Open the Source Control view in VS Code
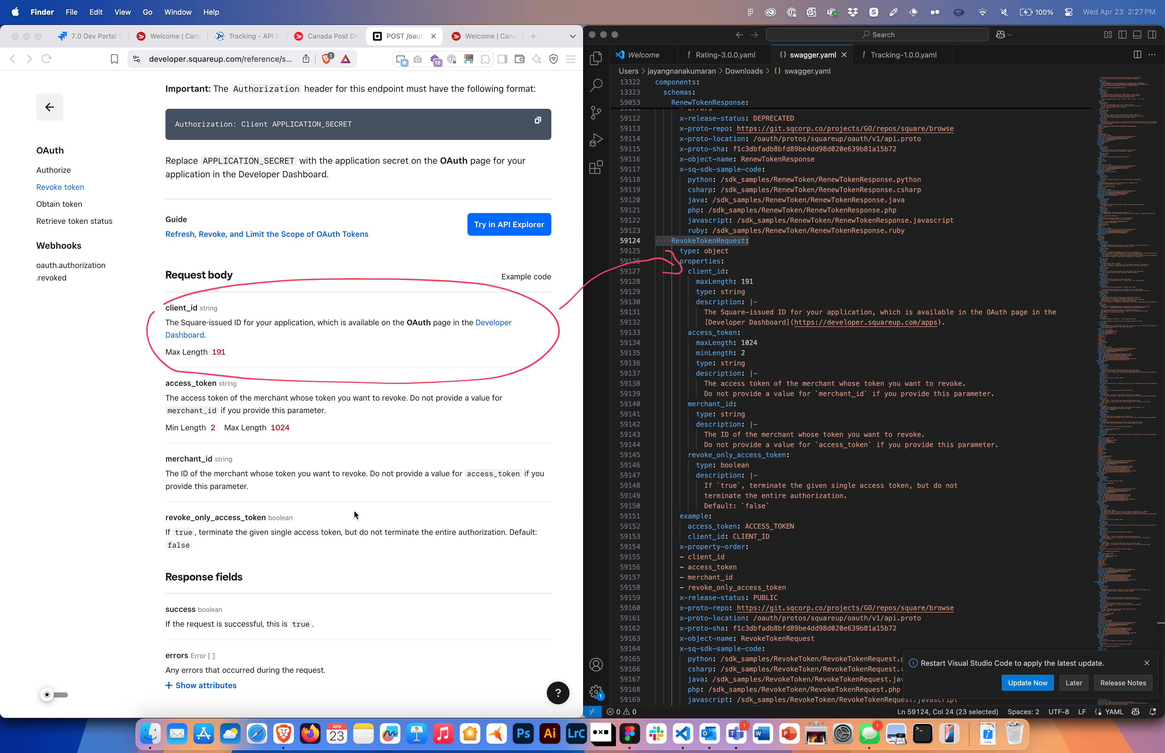Image resolution: width=1165 pixels, height=753 pixels. [x=596, y=113]
